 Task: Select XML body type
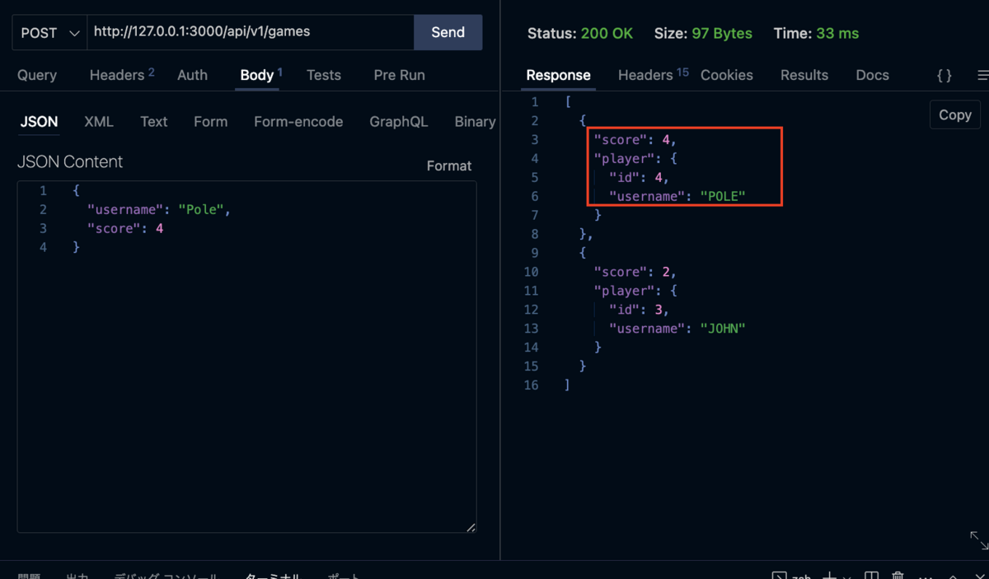pos(98,122)
